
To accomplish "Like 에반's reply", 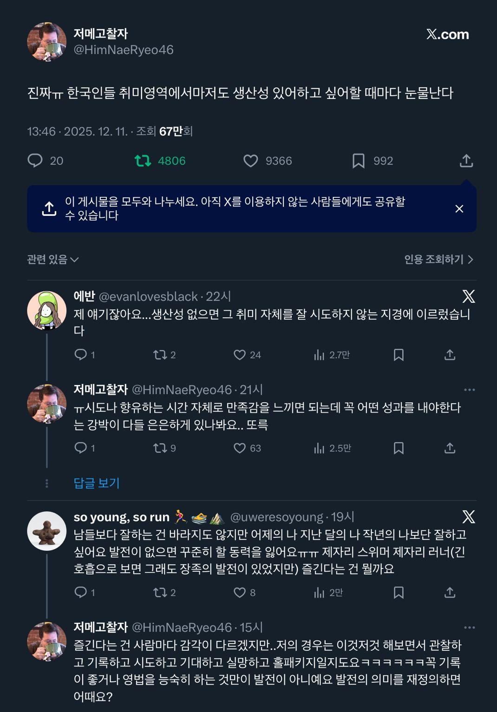I will tap(240, 355).
